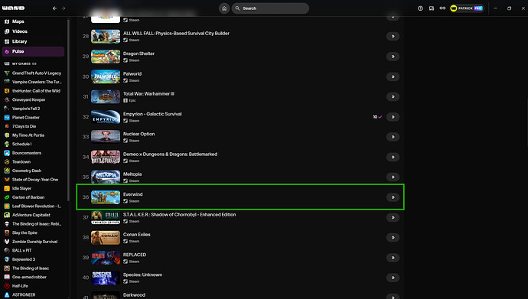
Task: Click the WeMod logo
Action: point(13,8)
